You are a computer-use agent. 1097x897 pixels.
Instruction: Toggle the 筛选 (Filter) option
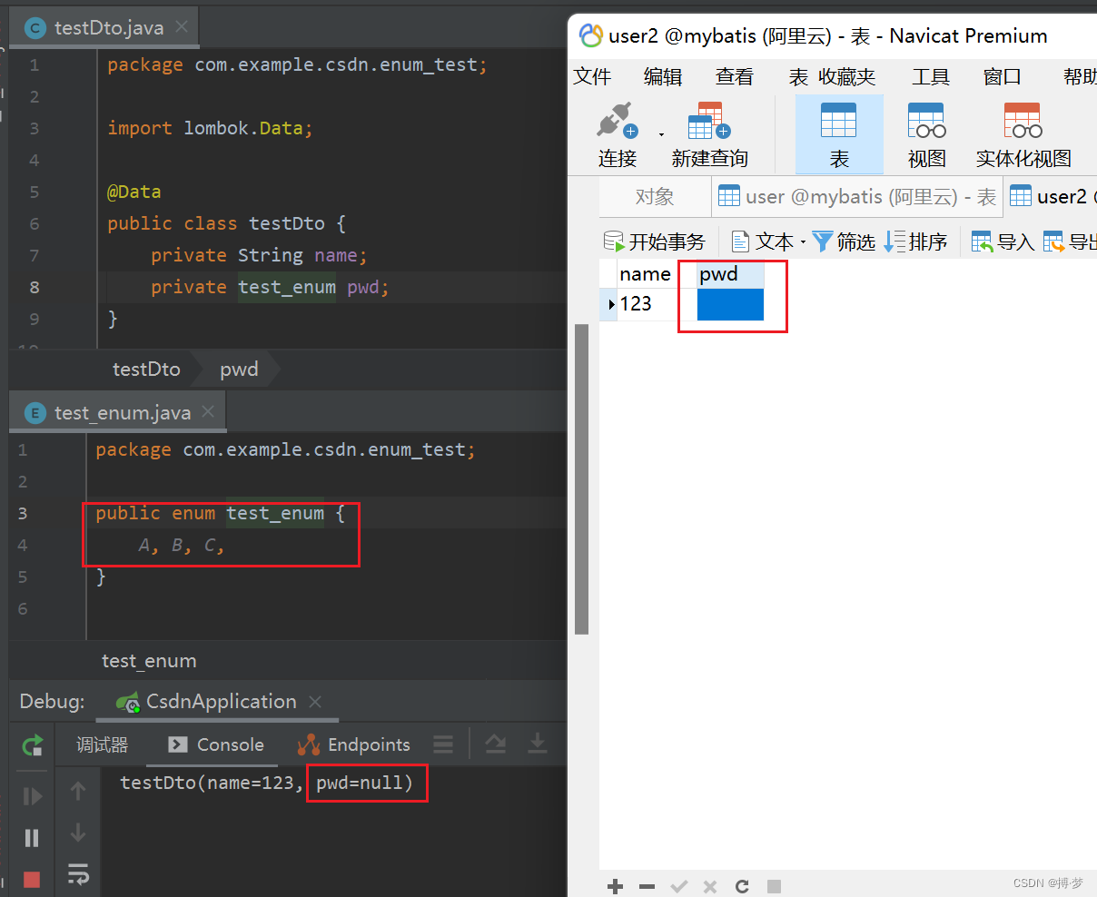tap(844, 241)
